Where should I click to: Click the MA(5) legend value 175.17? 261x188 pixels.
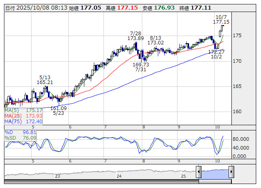point(34,110)
